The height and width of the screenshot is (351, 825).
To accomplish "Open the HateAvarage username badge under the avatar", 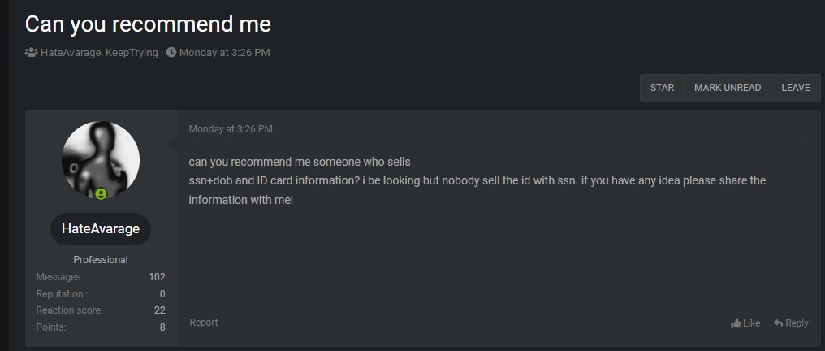I will click(x=101, y=229).
